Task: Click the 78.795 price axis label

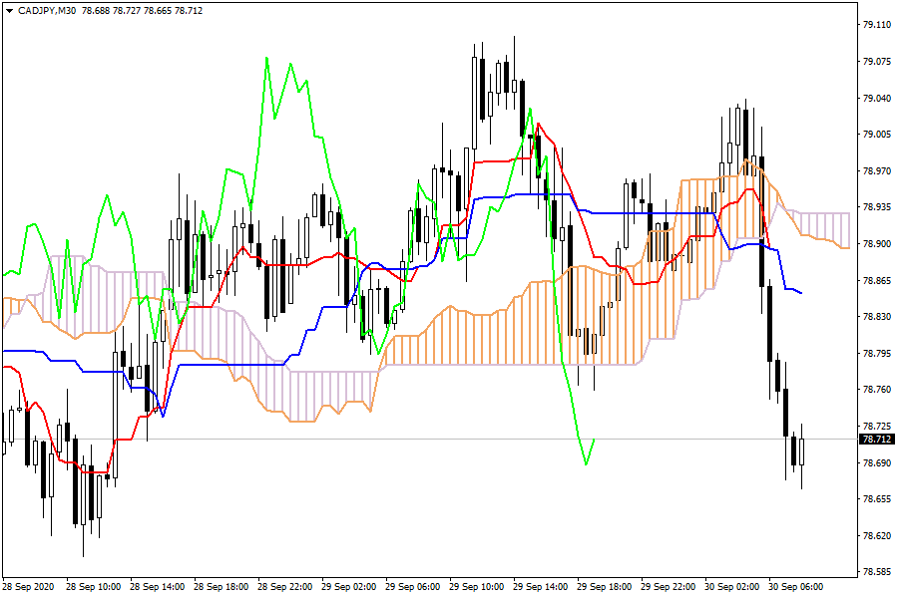Action: click(x=876, y=354)
